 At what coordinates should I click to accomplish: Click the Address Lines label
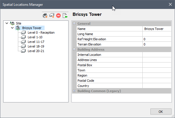[87, 60]
